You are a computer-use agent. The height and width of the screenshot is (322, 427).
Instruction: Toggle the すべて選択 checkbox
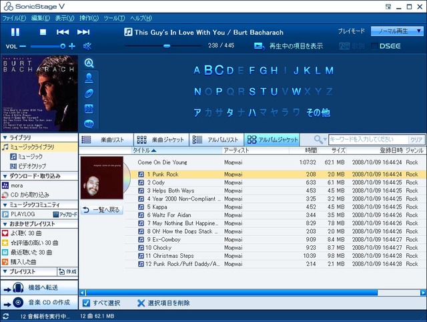click(86, 303)
